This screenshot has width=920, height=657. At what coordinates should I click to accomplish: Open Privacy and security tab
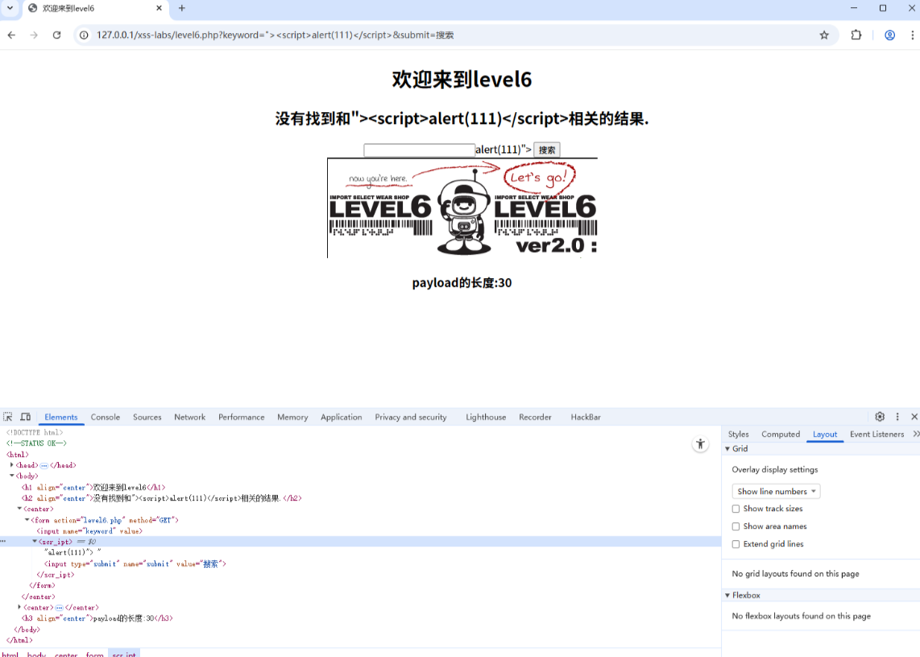pos(411,417)
